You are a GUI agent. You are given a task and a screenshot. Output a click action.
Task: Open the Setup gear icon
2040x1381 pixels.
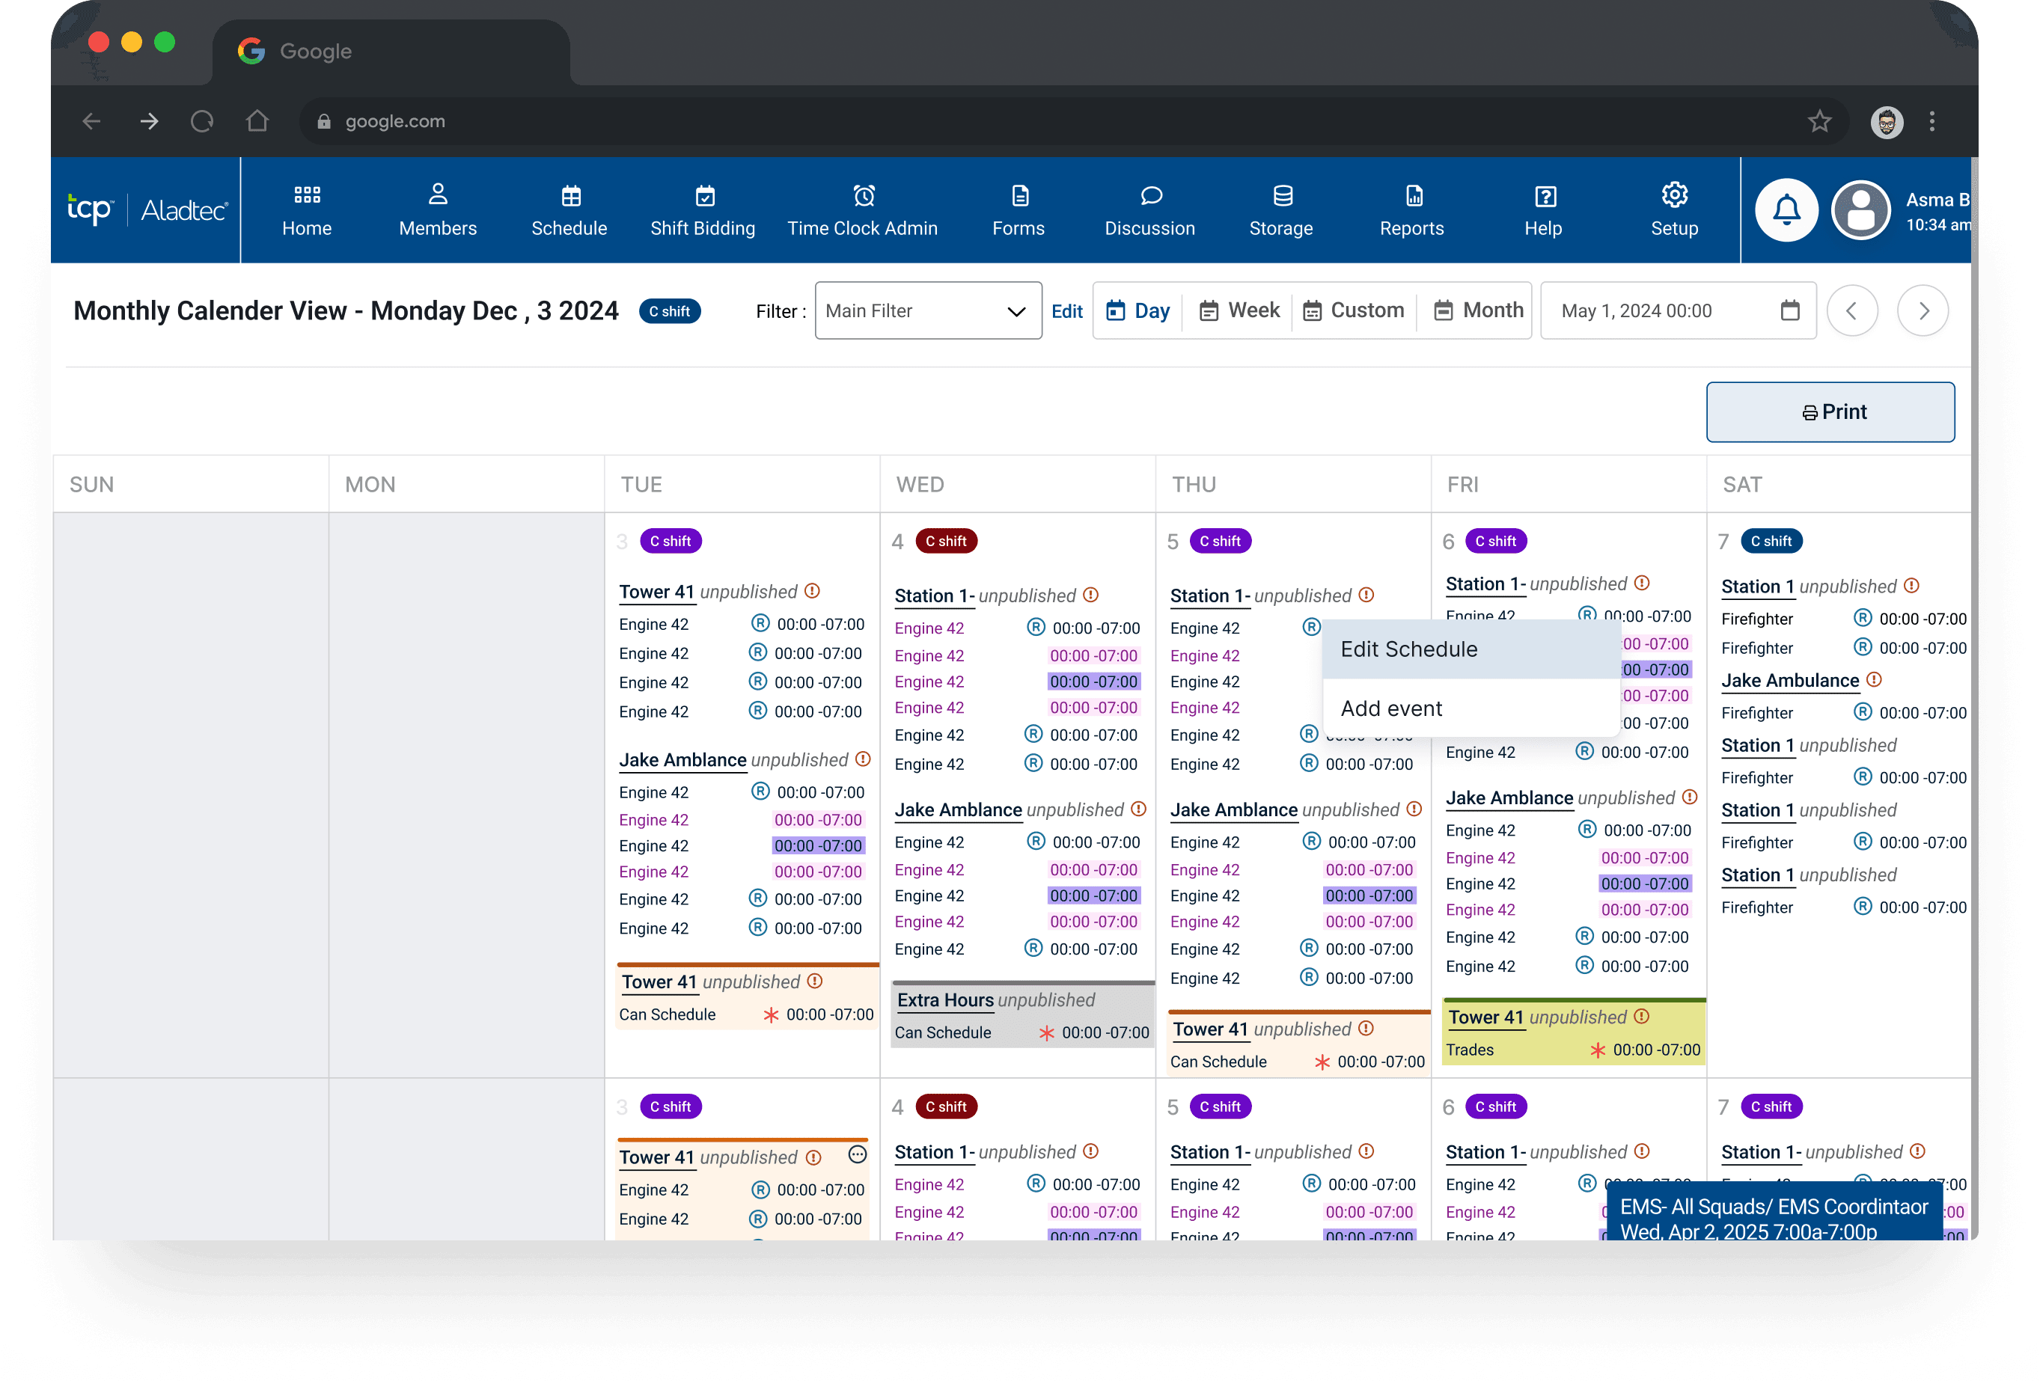coord(1674,195)
